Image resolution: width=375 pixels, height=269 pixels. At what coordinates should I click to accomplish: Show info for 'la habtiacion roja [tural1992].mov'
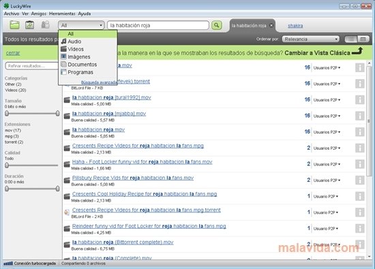point(360,99)
